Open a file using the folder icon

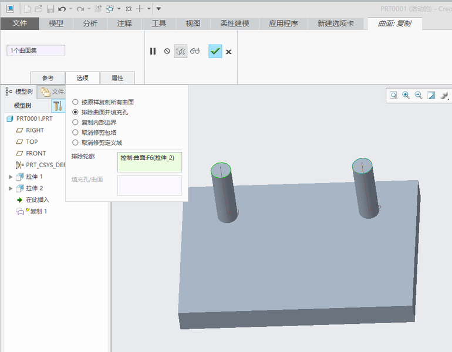[x=38, y=9]
